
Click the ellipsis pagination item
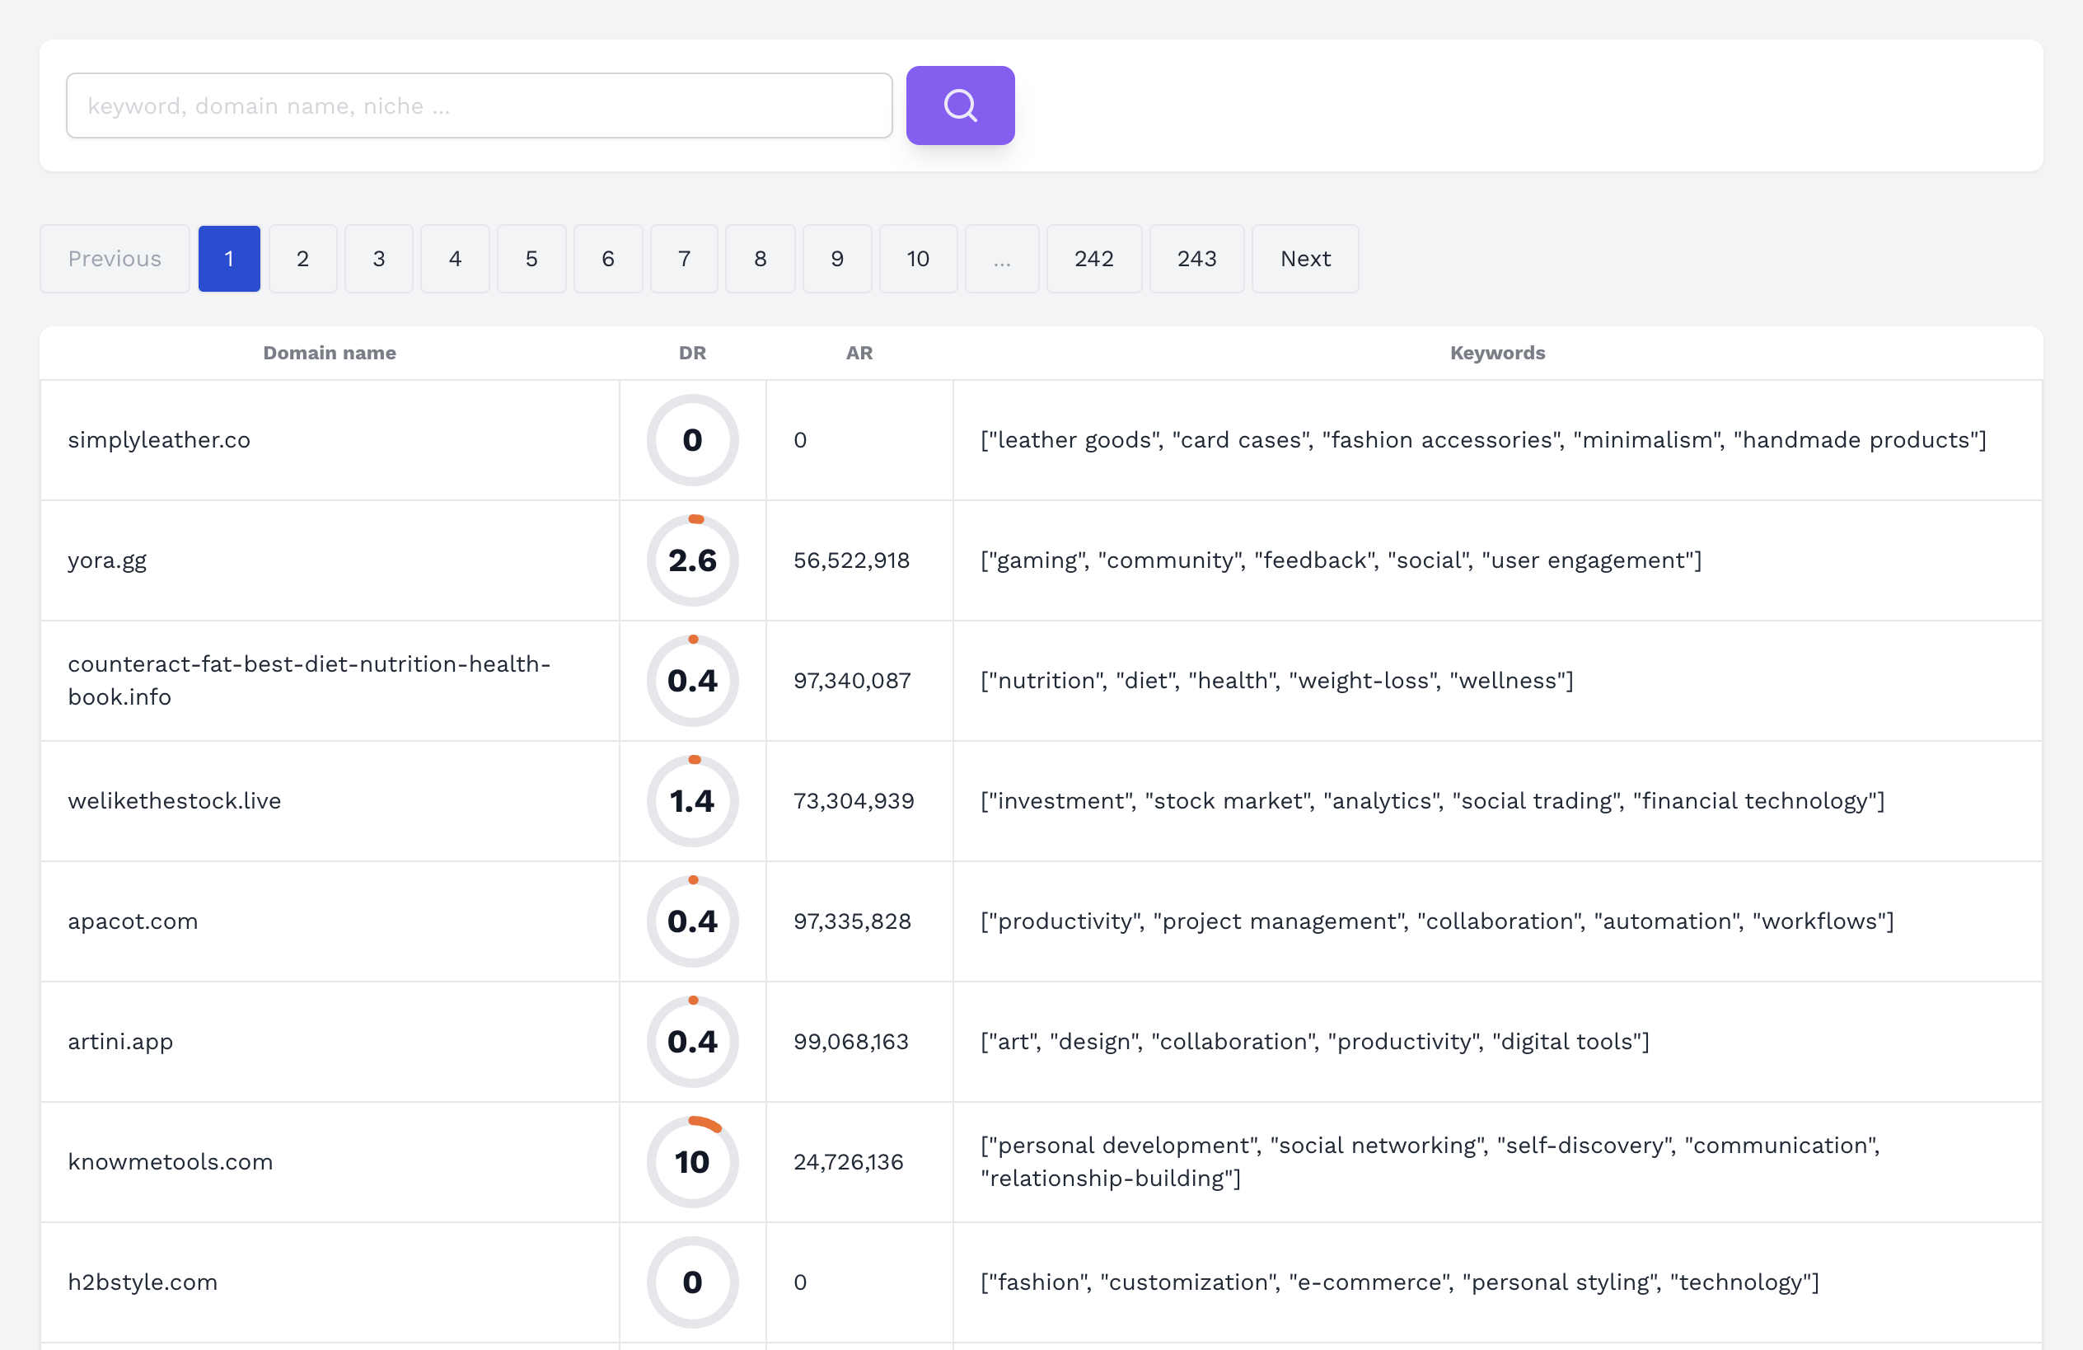(x=1002, y=258)
